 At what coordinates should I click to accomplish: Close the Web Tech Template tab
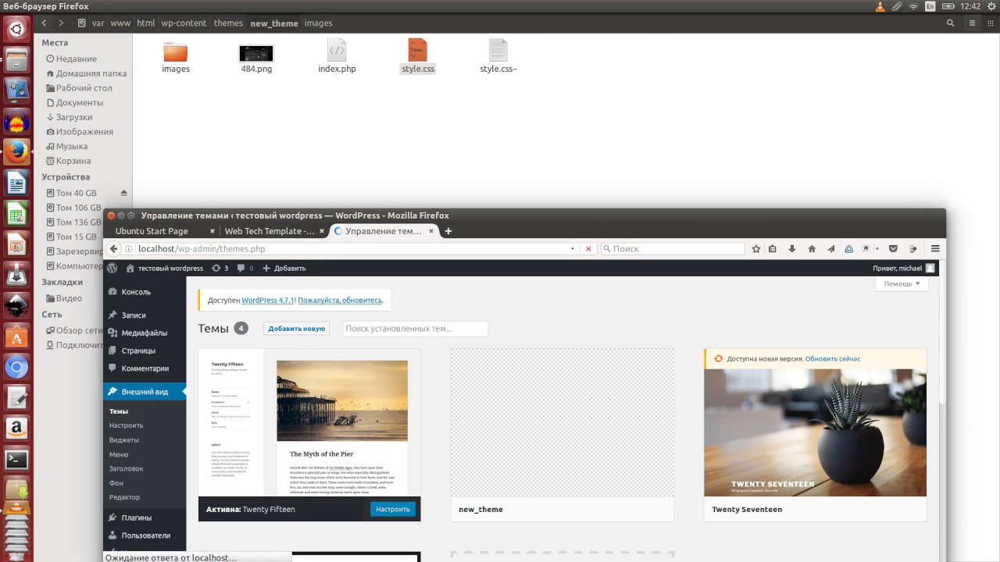pyautogui.click(x=321, y=231)
